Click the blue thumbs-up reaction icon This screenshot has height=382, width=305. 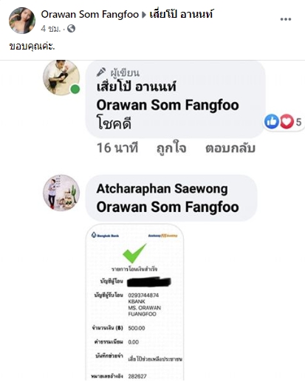[272, 121]
